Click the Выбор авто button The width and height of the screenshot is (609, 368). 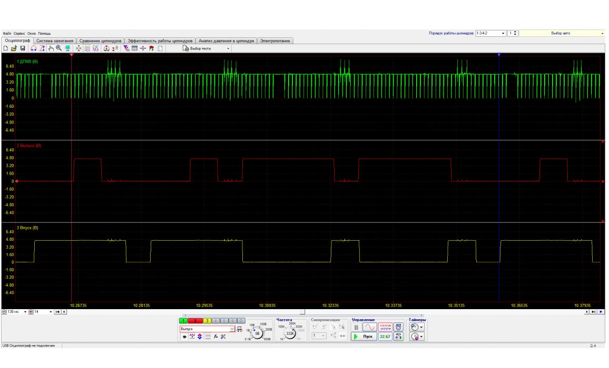tap(560, 33)
